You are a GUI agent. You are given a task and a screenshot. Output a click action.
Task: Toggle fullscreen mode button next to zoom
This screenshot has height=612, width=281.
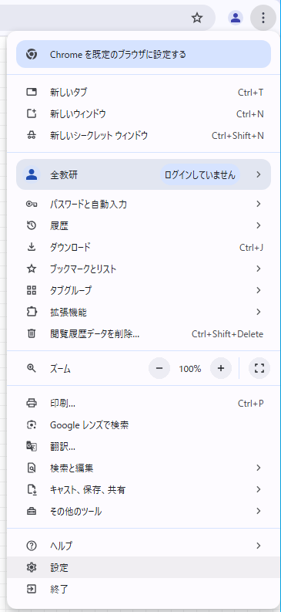259,368
